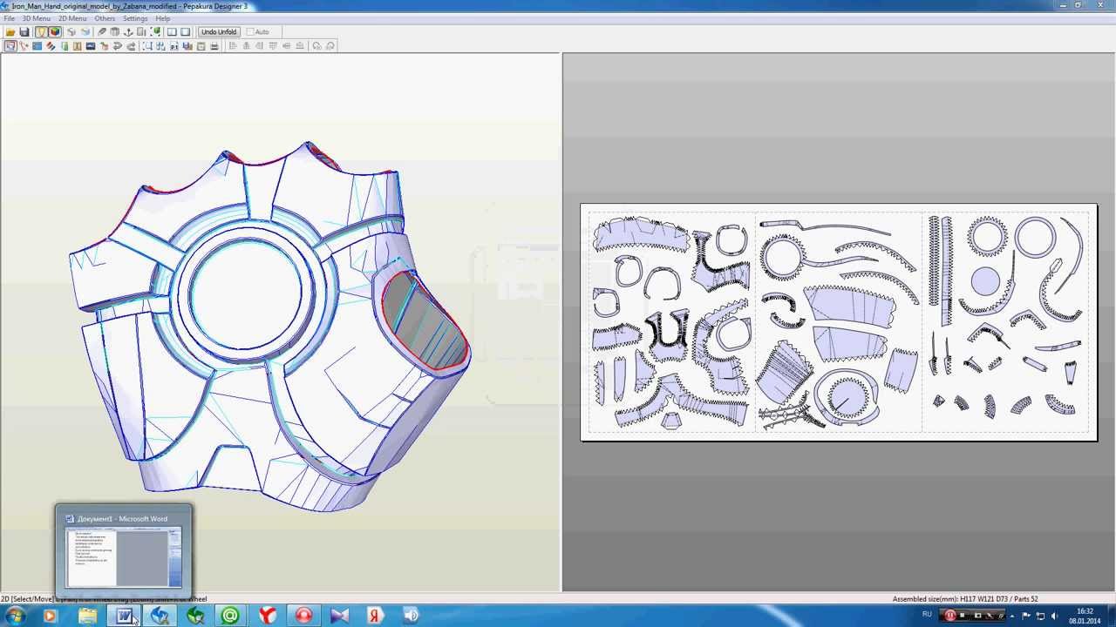This screenshot has height=627, width=1116.
Task: Toggle the light bulb lighting icon
Action: pos(41,32)
